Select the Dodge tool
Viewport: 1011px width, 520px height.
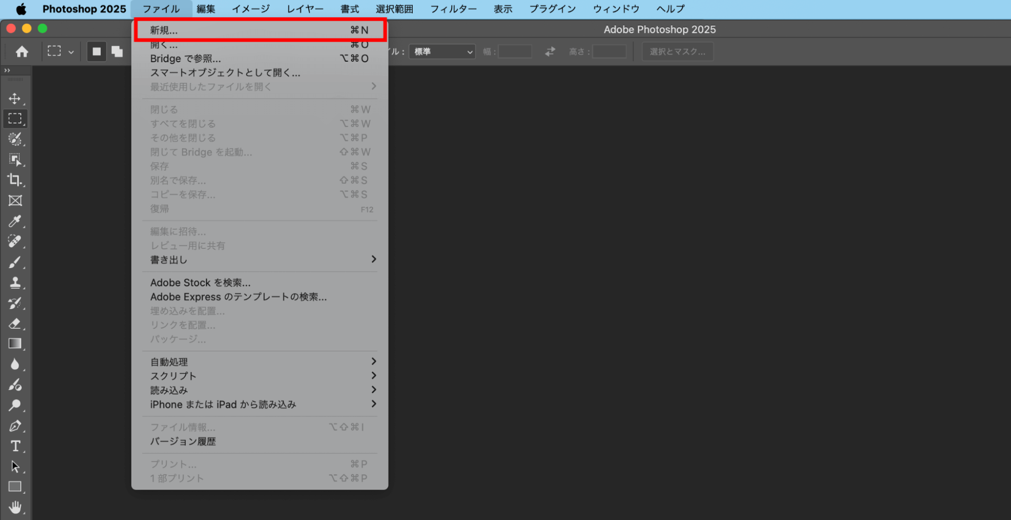(15, 405)
